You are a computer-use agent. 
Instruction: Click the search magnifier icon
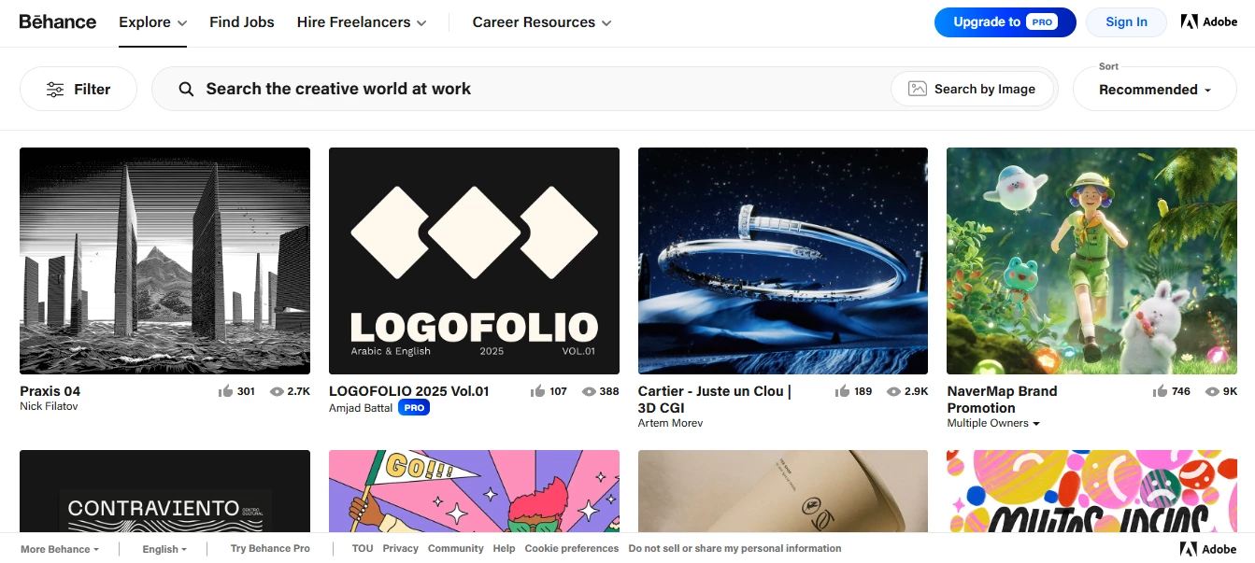pyautogui.click(x=186, y=90)
